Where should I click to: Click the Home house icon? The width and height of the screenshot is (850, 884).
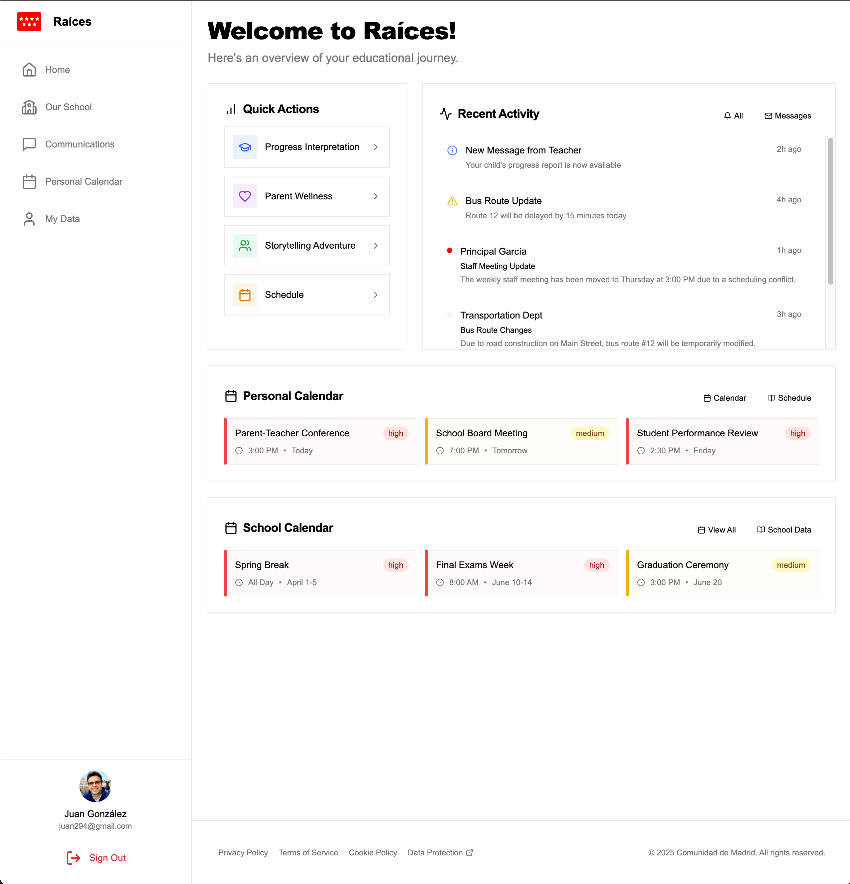29,70
